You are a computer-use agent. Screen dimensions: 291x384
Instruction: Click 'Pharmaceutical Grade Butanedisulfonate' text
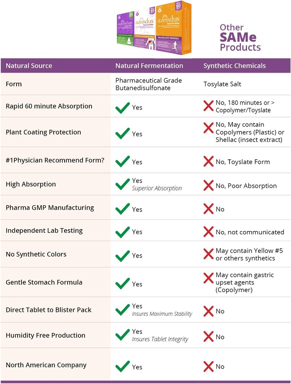pos(148,84)
